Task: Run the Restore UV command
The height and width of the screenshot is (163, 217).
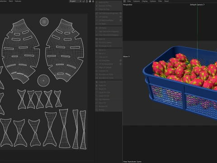Action: pos(108,106)
